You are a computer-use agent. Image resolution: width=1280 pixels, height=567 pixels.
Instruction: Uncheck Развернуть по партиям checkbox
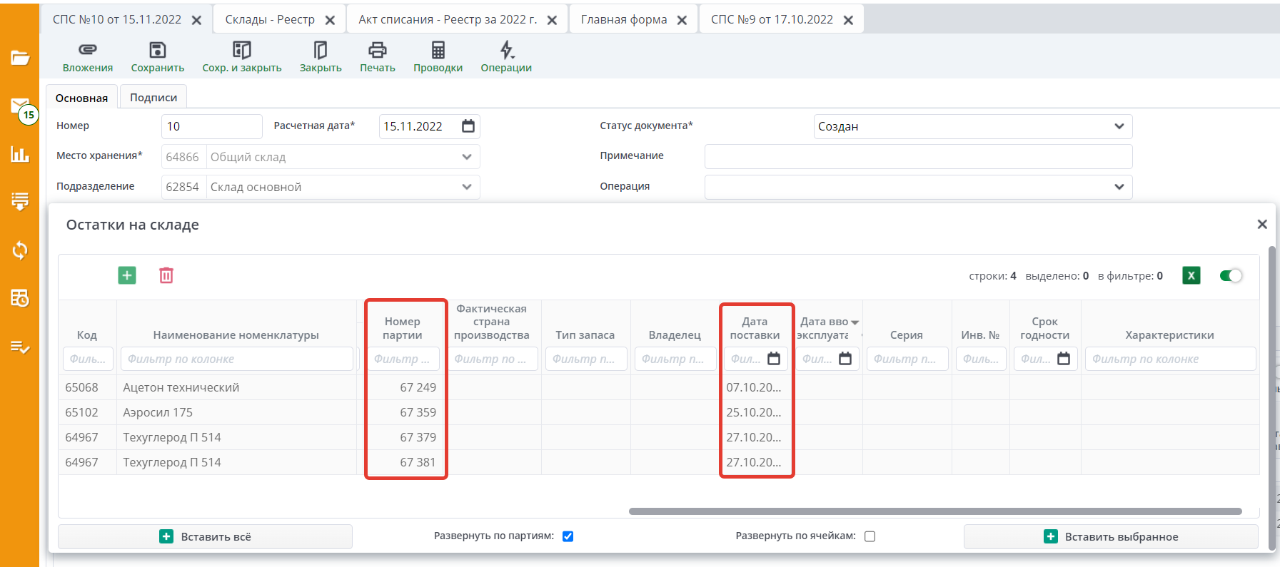tap(568, 536)
